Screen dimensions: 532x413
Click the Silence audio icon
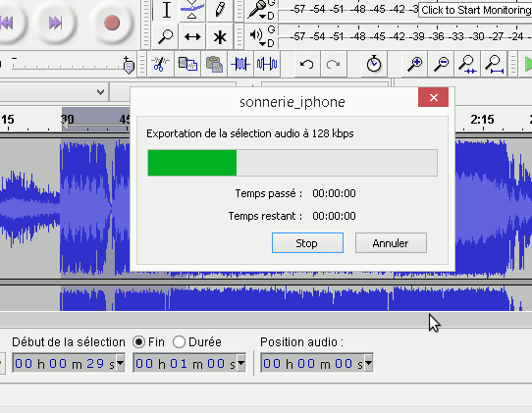click(267, 64)
